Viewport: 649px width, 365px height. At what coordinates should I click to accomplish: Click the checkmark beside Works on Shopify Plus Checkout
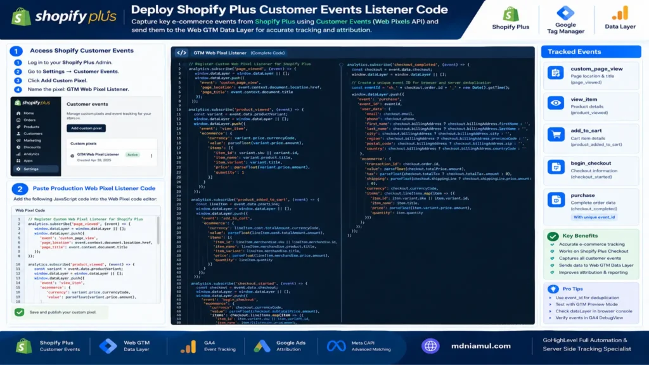[x=552, y=251]
